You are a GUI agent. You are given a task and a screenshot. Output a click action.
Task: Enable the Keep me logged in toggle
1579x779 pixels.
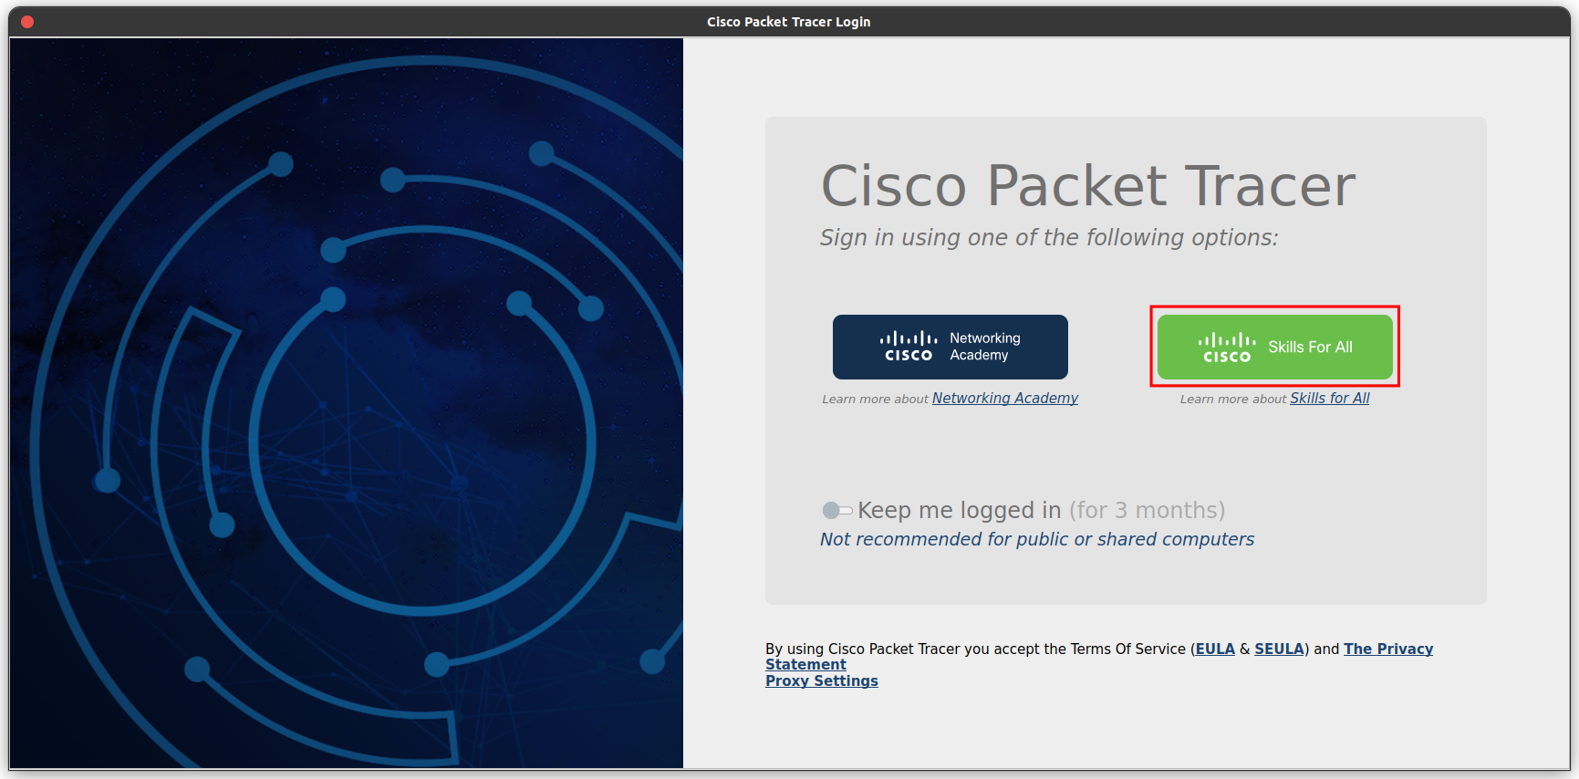(836, 510)
